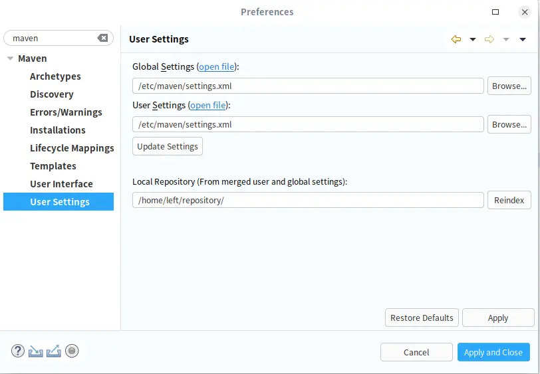This screenshot has width=540, height=374.
Task: Click the export preferences icon
Action: coord(54,351)
